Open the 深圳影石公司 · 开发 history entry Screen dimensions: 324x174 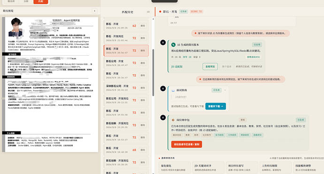pyautogui.click(x=126, y=88)
